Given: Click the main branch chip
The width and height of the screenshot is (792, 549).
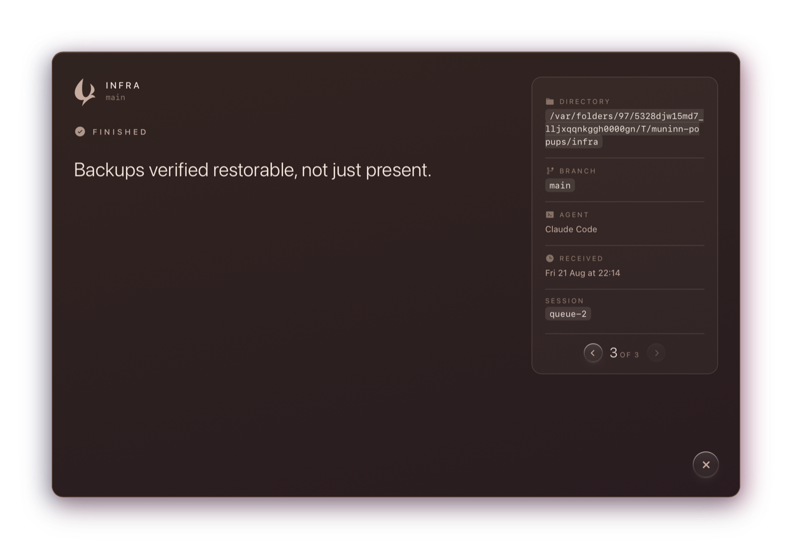Looking at the screenshot, I should 560,185.
